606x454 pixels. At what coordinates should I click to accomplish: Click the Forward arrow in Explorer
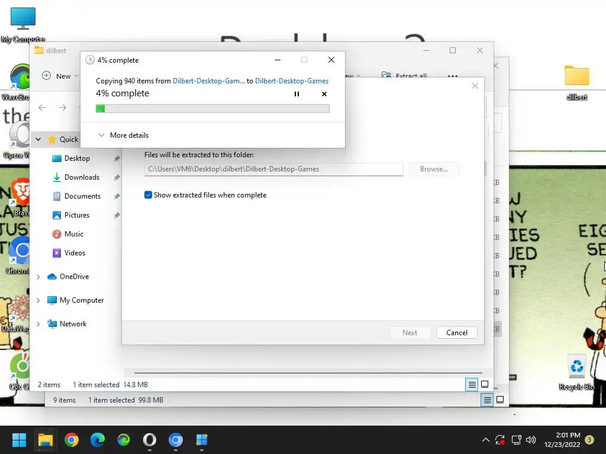click(x=63, y=108)
